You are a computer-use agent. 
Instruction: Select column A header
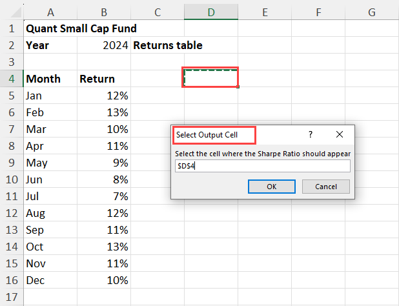tap(50, 12)
